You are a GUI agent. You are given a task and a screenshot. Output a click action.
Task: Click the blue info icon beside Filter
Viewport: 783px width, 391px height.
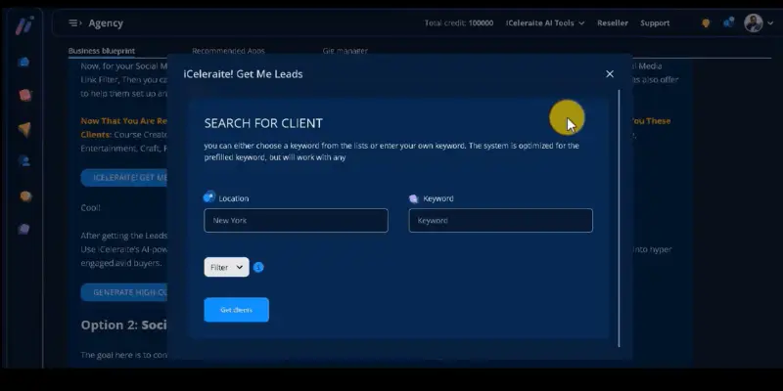pyautogui.click(x=258, y=267)
